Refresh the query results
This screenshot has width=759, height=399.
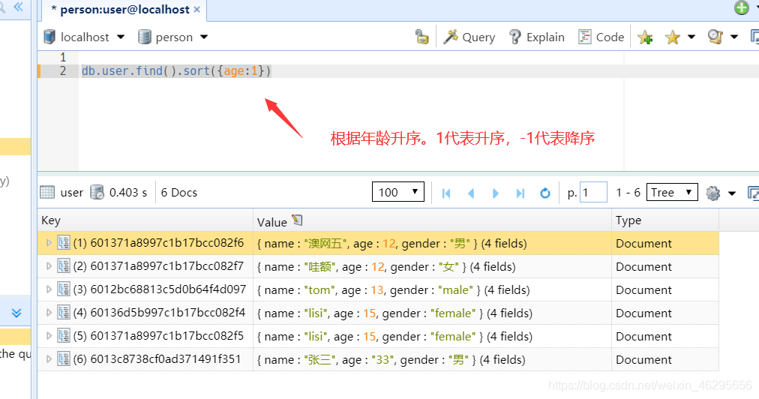(x=545, y=193)
